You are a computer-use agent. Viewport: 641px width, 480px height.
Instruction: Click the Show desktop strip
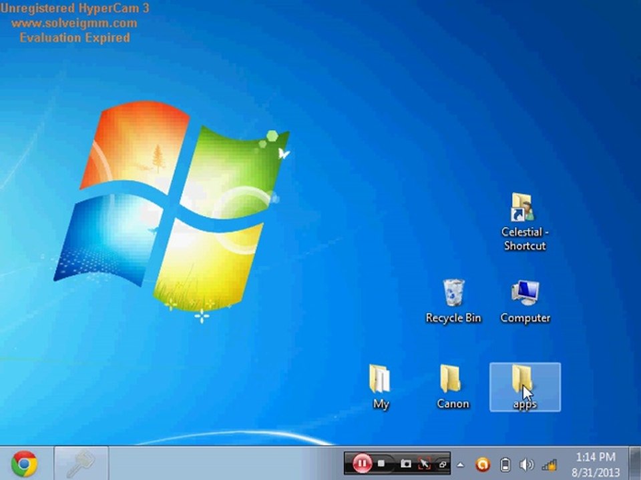(635, 463)
